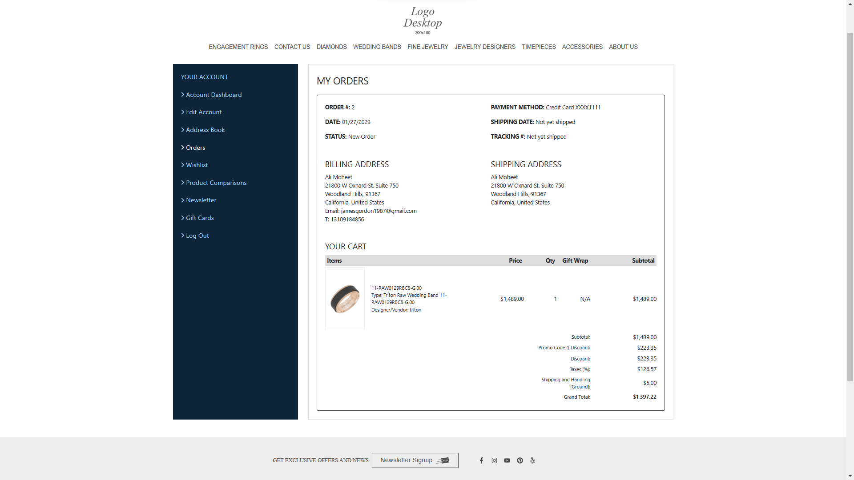Open the About Us menu
The width and height of the screenshot is (854, 480).
pos(623,47)
